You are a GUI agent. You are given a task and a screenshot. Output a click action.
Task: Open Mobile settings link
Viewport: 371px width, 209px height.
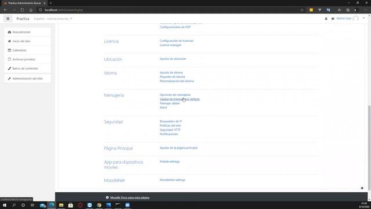170,161
